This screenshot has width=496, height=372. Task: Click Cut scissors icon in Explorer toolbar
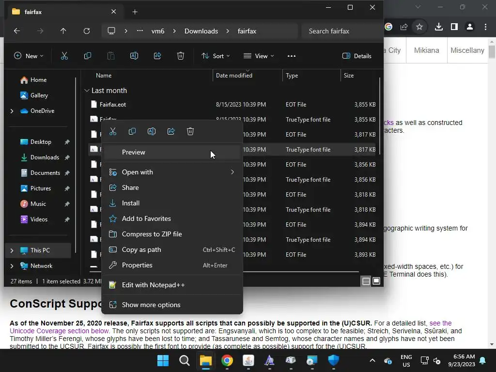click(x=64, y=56)
